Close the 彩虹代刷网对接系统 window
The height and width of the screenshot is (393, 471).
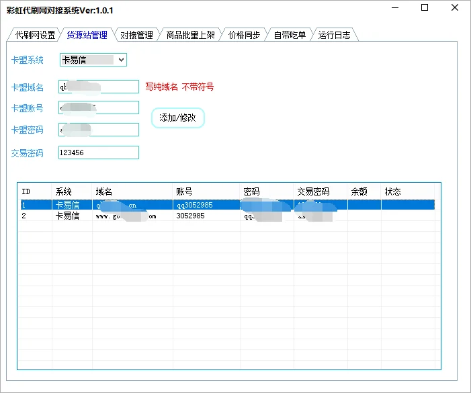(455, 7)
